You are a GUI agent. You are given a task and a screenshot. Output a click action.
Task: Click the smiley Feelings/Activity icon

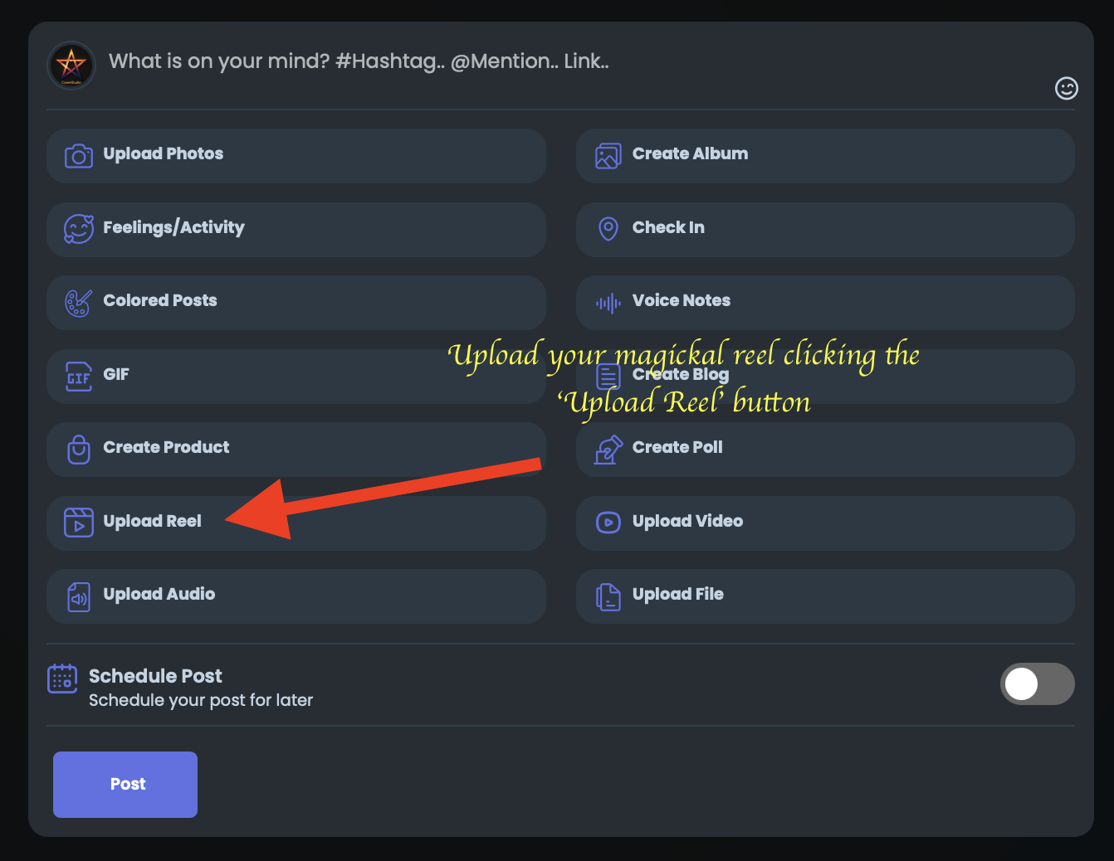tap(78, 229)
